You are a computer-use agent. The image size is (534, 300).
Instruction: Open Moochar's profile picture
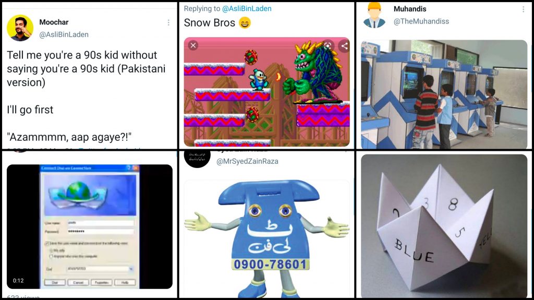[x=20, y=28]
